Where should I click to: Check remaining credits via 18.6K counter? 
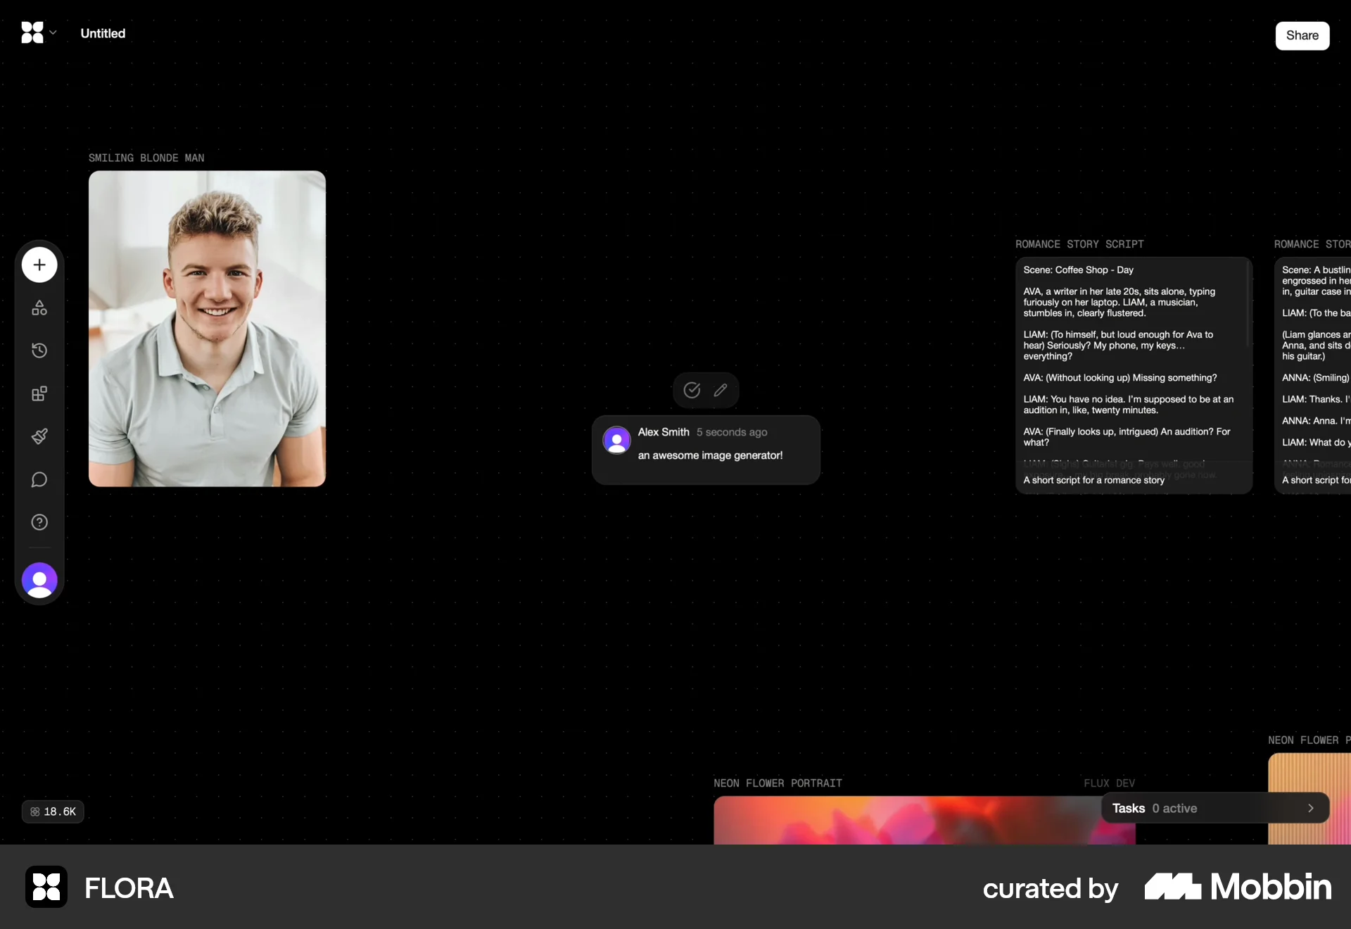coord(53,811)
